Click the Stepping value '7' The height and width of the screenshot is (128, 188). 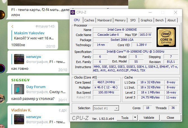pos(171,57)
